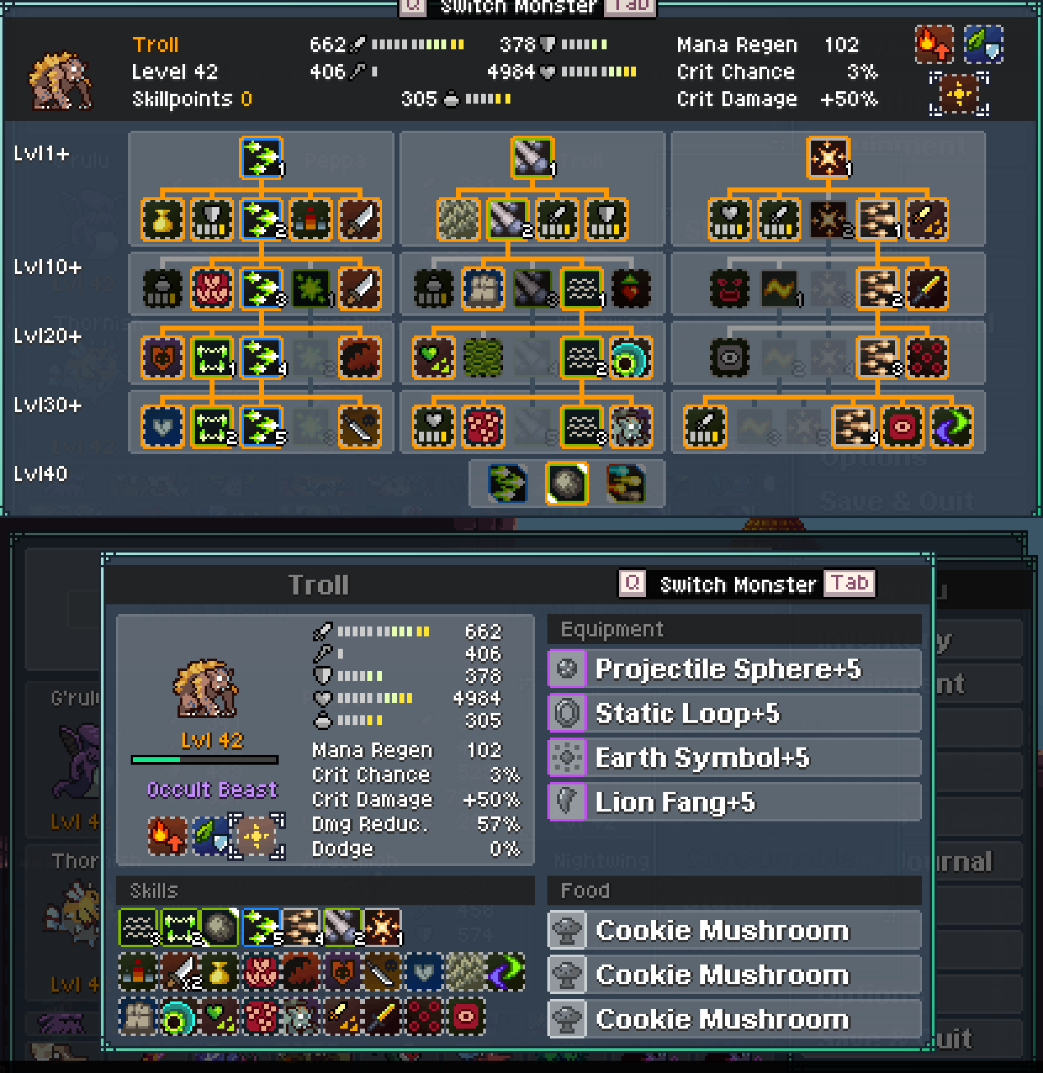The height and width of the screenshot is (1073, 1043).
Task: Select the teal ring skill in Lvl20 row
Action: 631,357
